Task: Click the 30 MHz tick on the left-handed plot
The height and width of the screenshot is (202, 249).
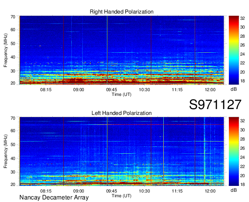Action: [x=13, y=172]
